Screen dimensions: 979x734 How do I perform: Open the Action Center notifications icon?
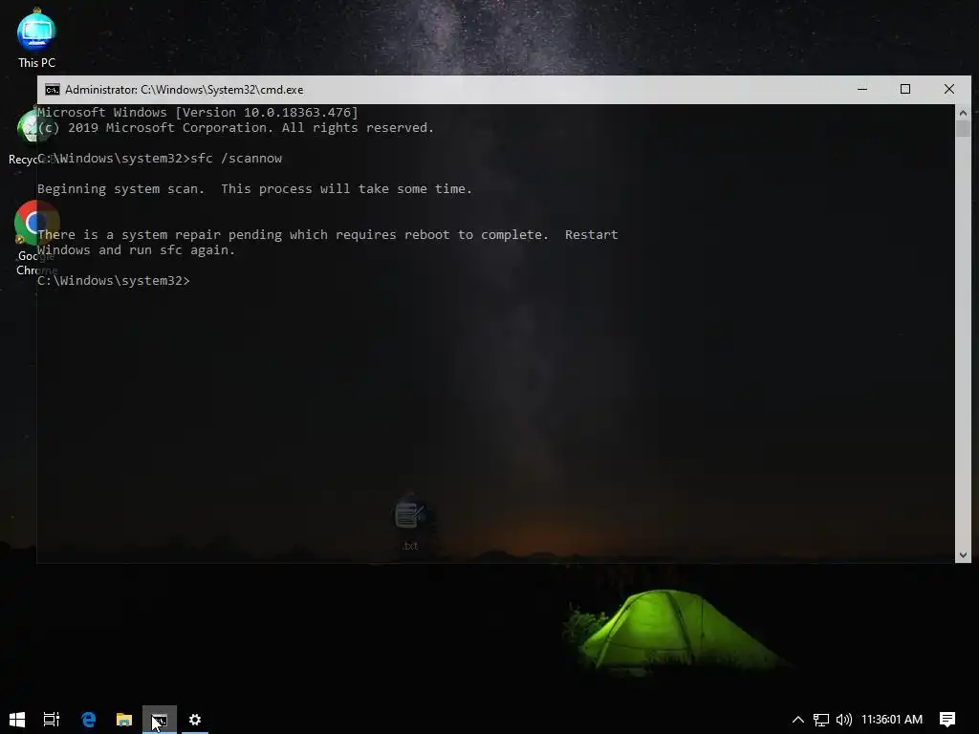(947, 720)
